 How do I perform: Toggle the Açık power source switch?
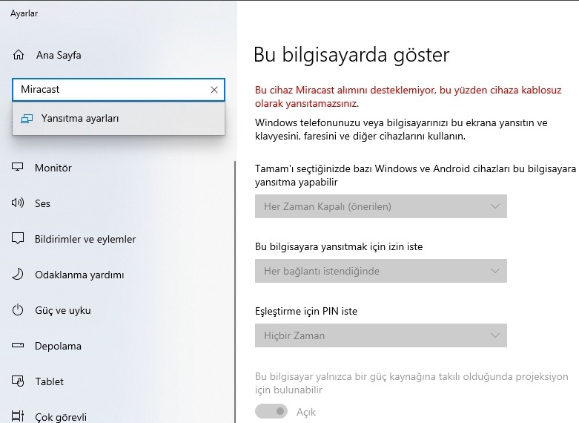coord(271,412)
